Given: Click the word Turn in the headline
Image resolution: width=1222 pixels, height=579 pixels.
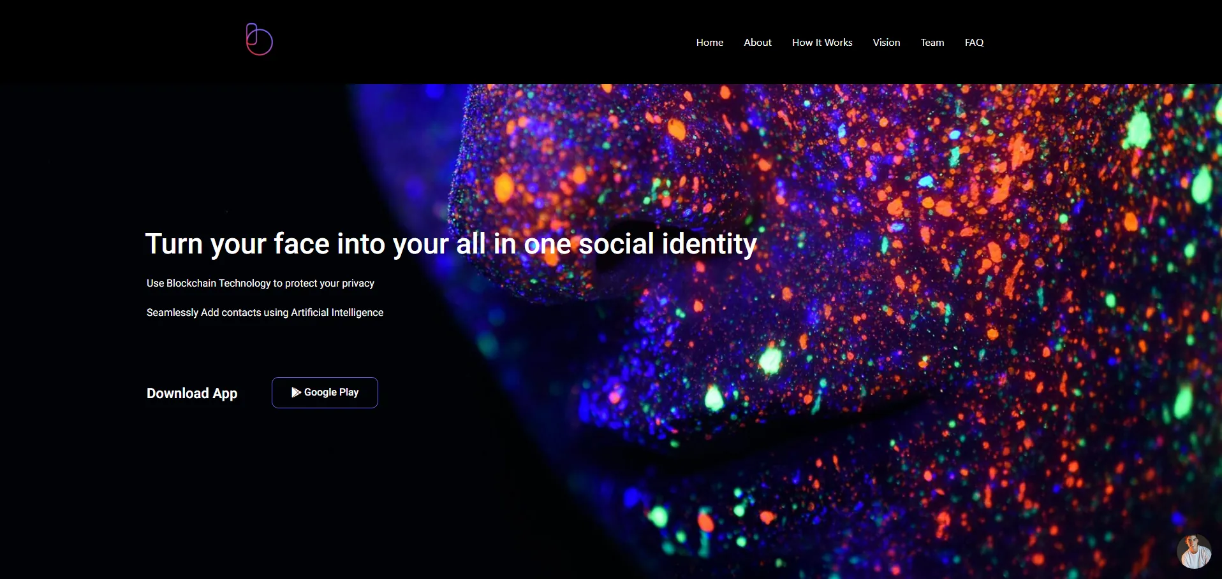Looking at the screenshot, I should (x=173, y=244).
